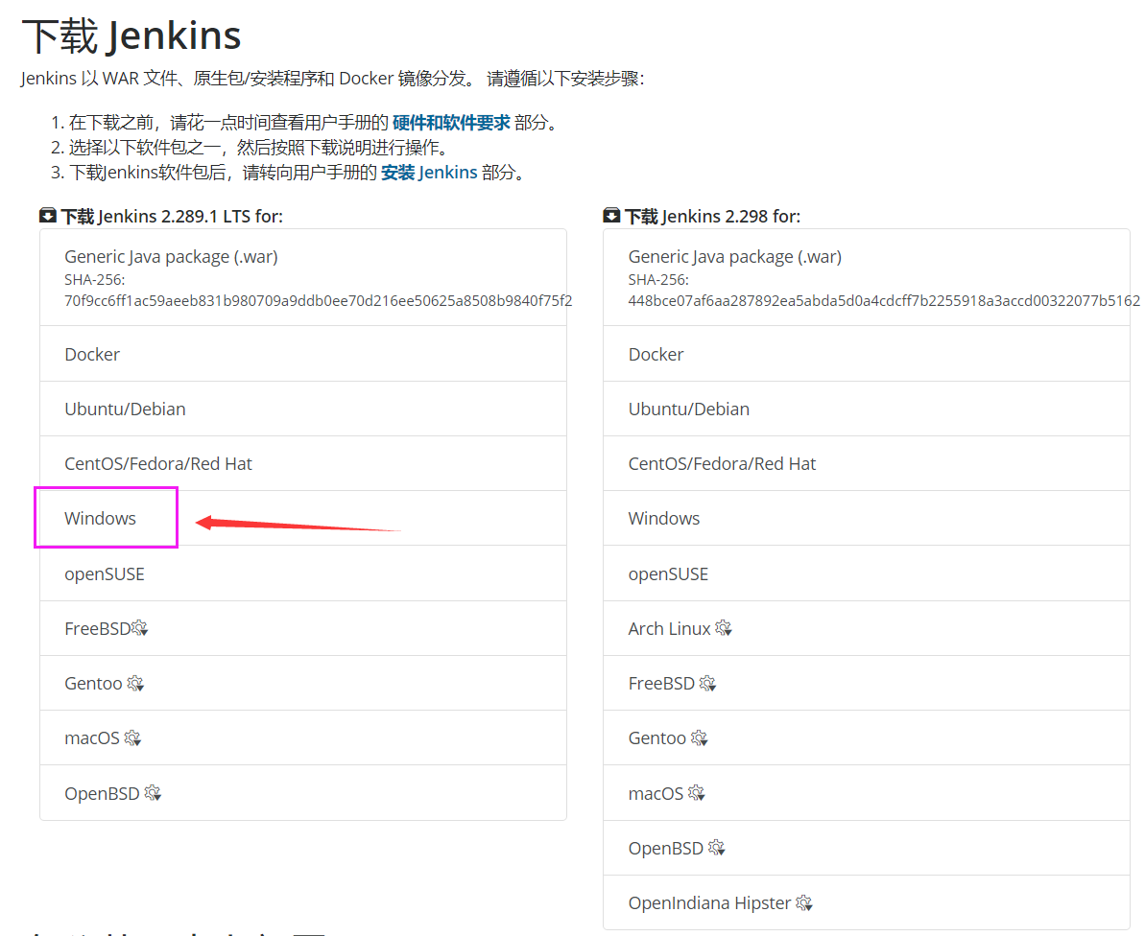
Task: Choose macOS in the LTS list
Action: [303, 738]
